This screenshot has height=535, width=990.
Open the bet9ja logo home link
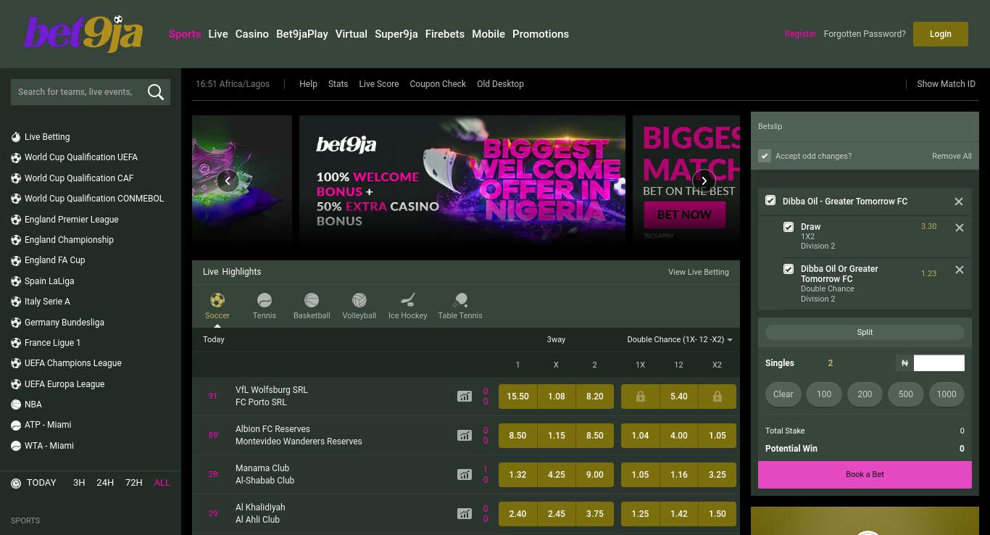coord(83,34)
